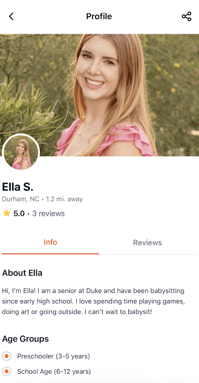Open the round profile avatar photo

[x=21, y=152]
